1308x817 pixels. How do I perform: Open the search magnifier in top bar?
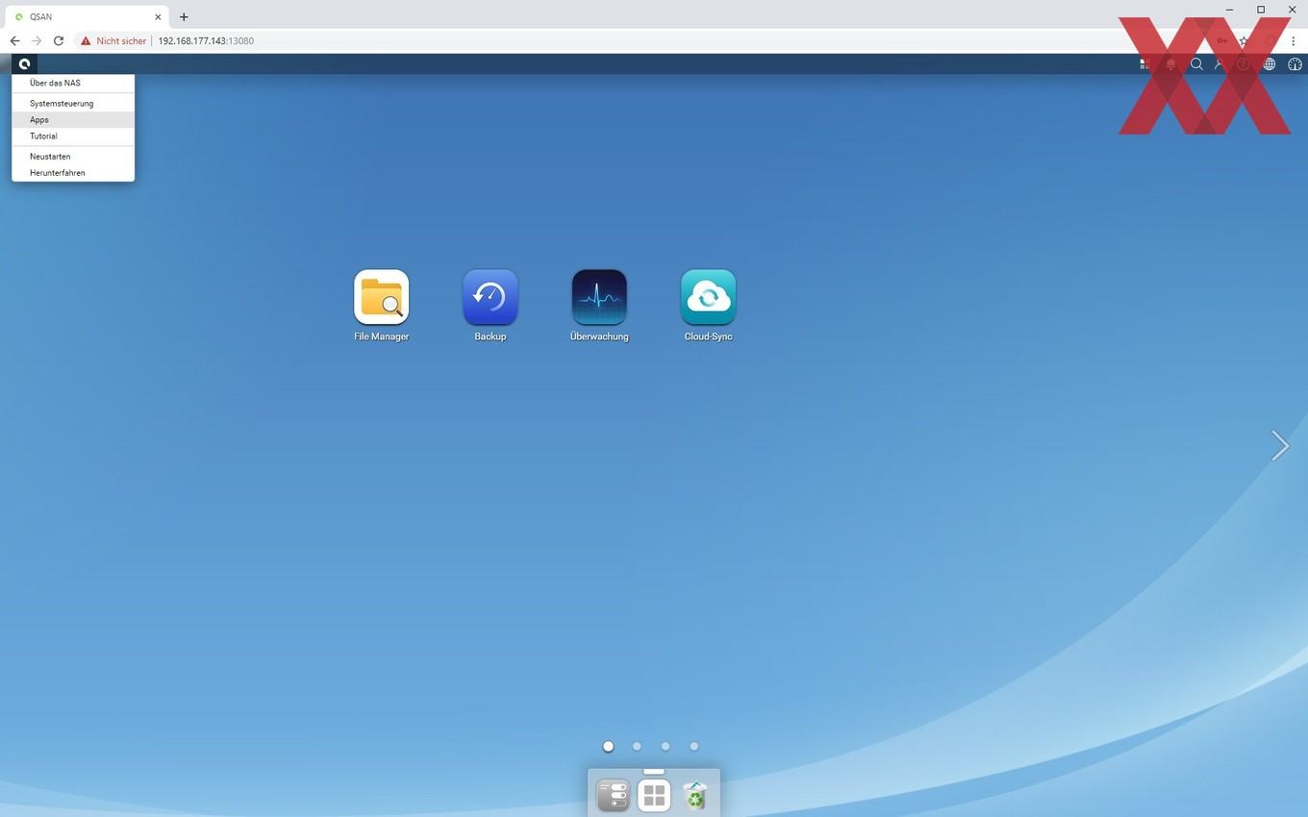coord(1196,64)
